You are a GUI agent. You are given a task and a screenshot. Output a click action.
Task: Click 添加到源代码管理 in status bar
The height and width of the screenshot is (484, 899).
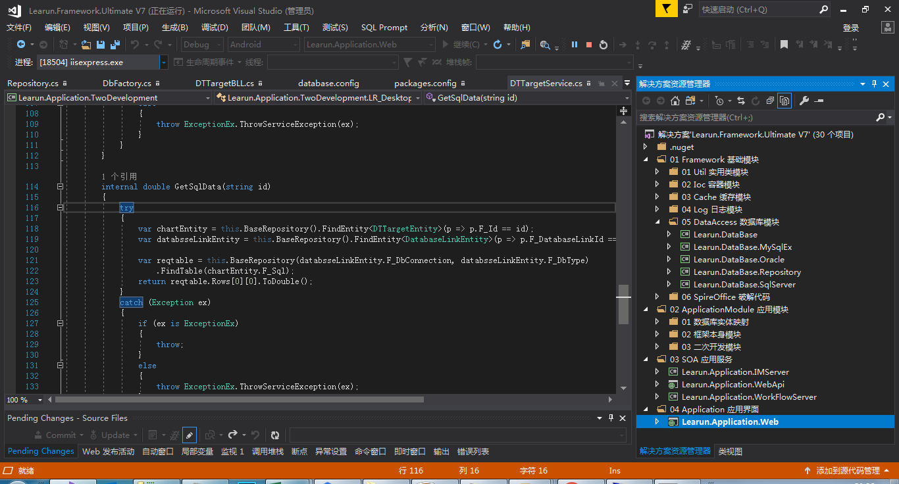click(848, 470)
